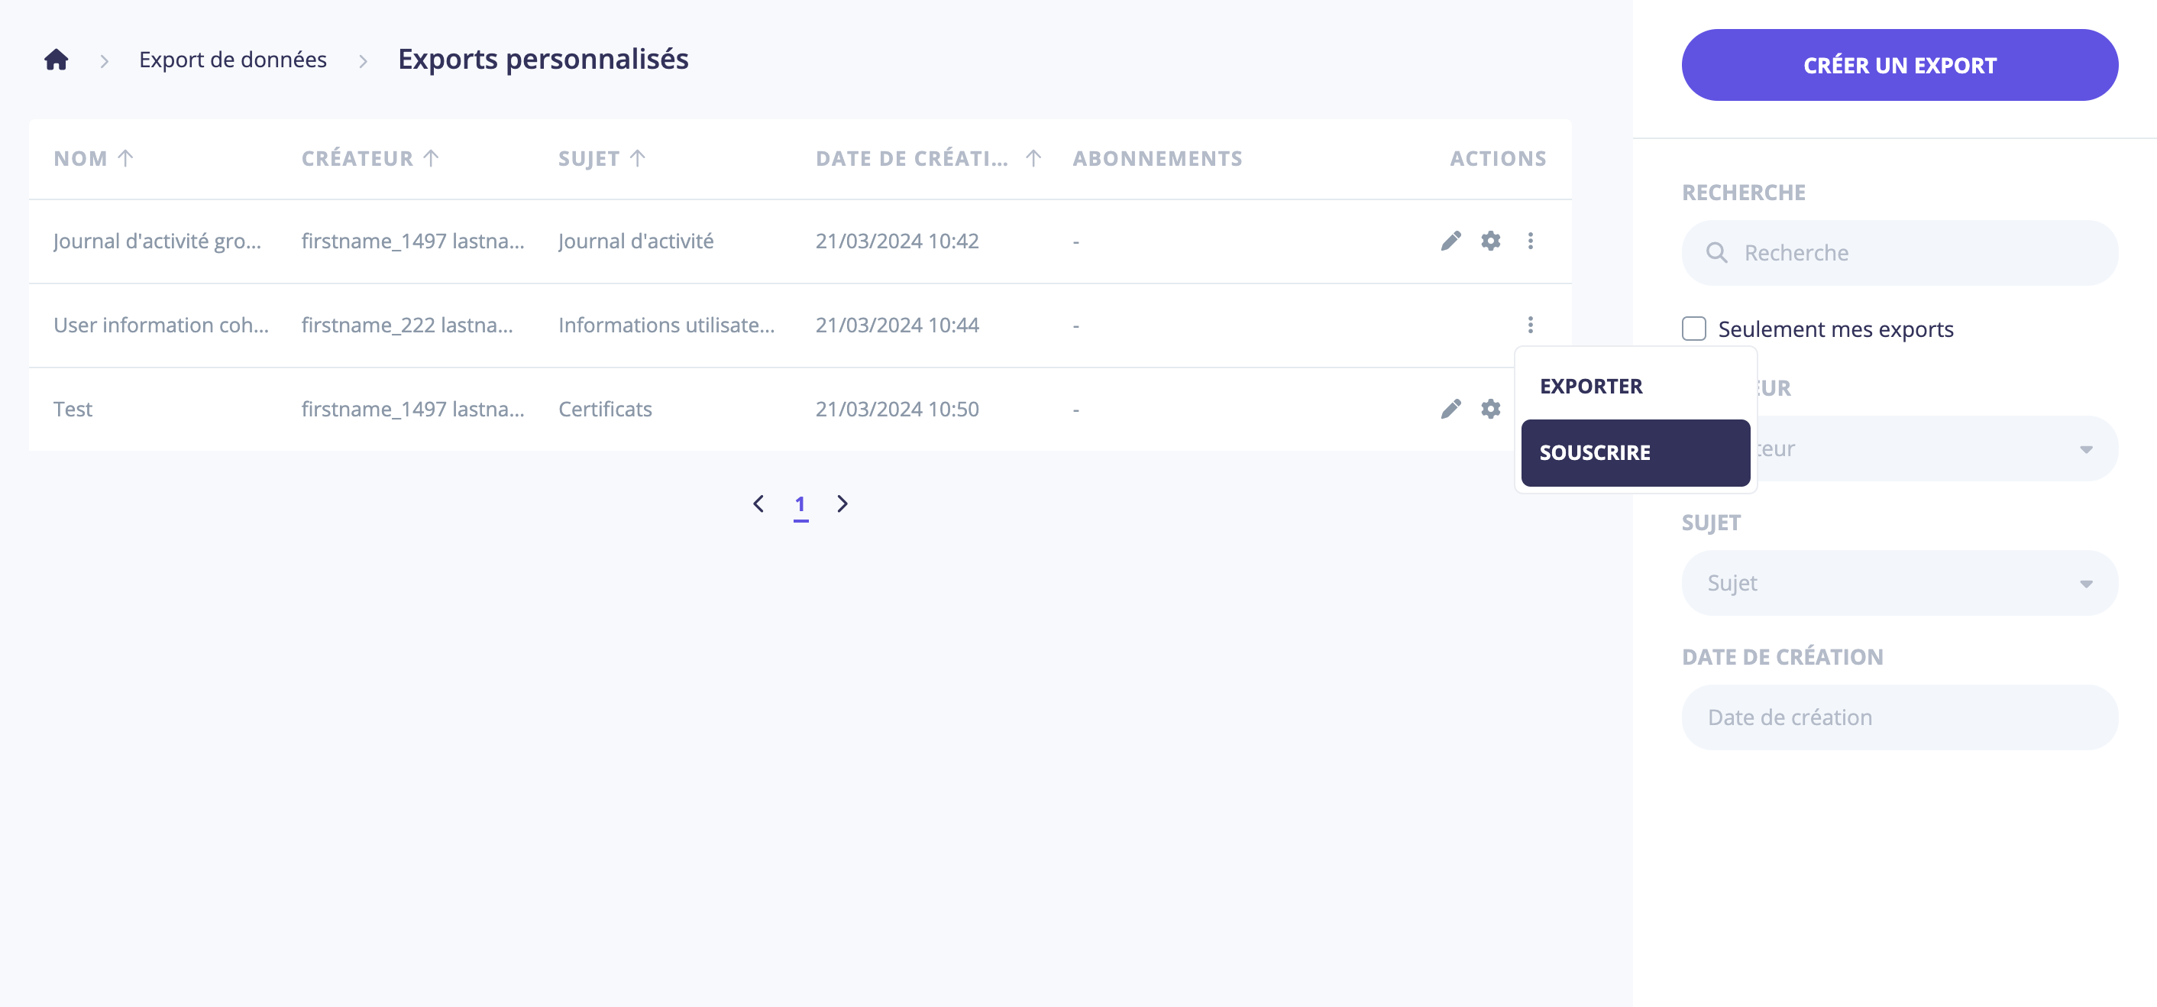The height and width of the screenshot is (1007, 2157).
Task: Select page 1 in the pagination
Action: click(x=801, y=503)
